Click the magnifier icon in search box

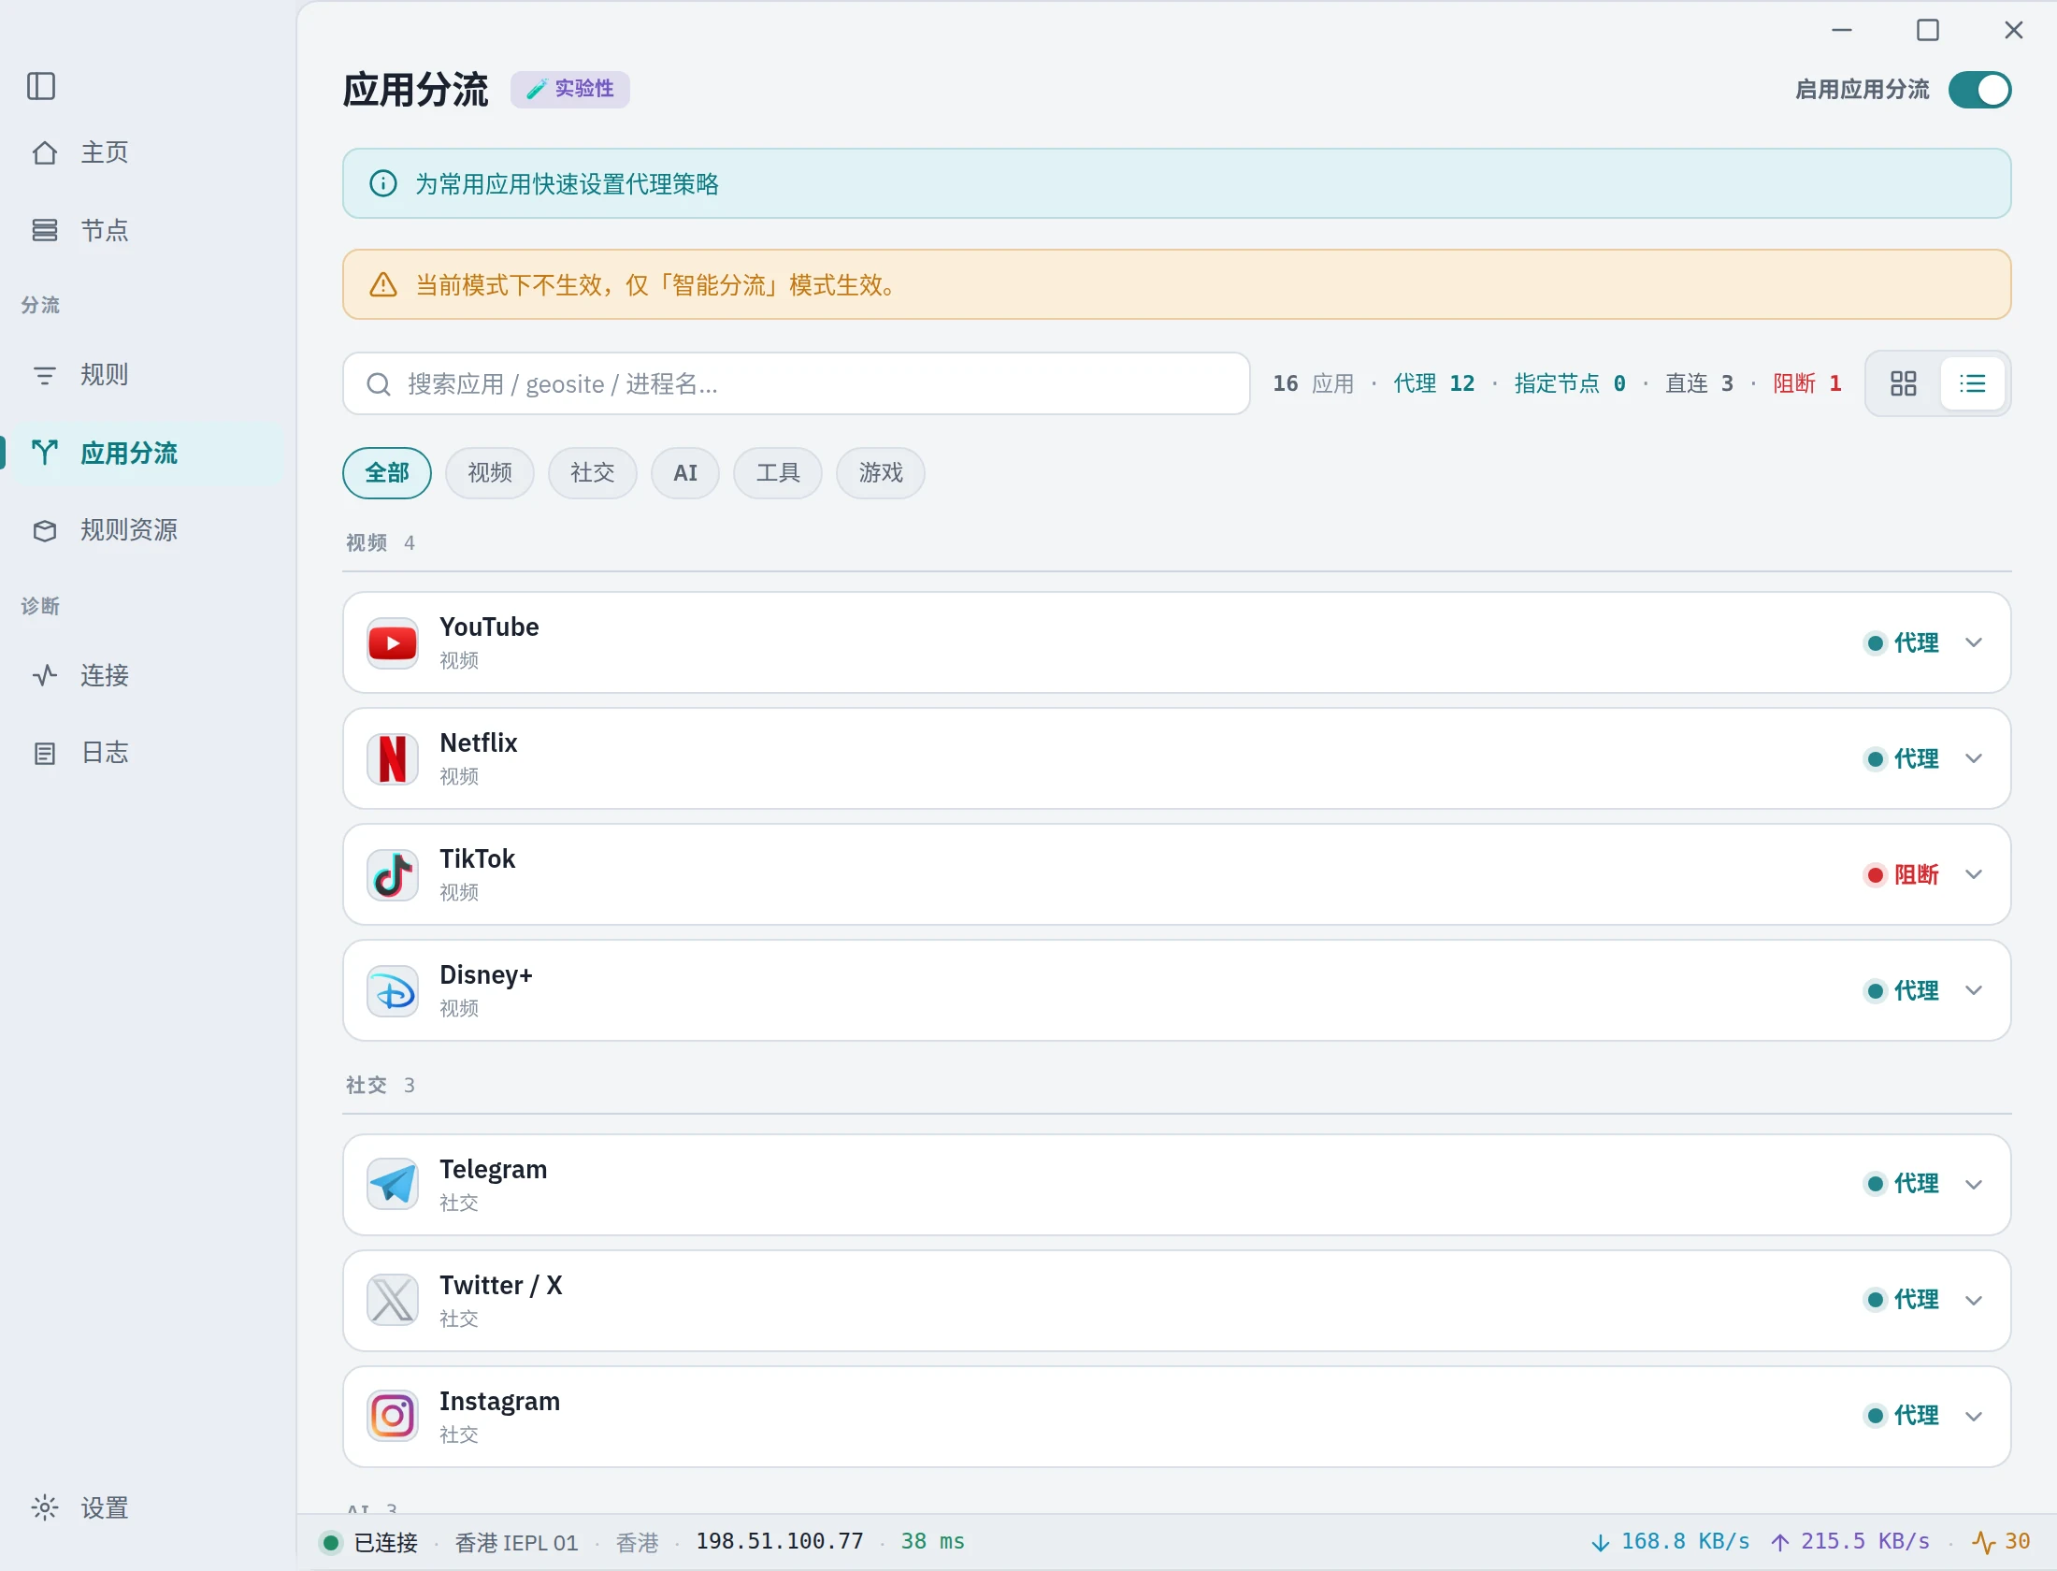[378, 383]
